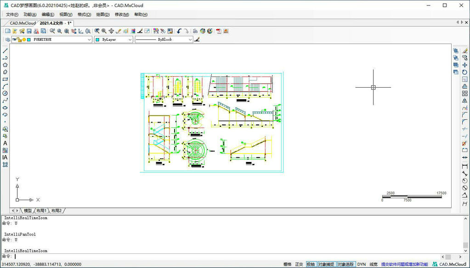The width and height of the screenshot is (470, 268).
Task: Select the single-line Text A tool
Action: (5, 143)
